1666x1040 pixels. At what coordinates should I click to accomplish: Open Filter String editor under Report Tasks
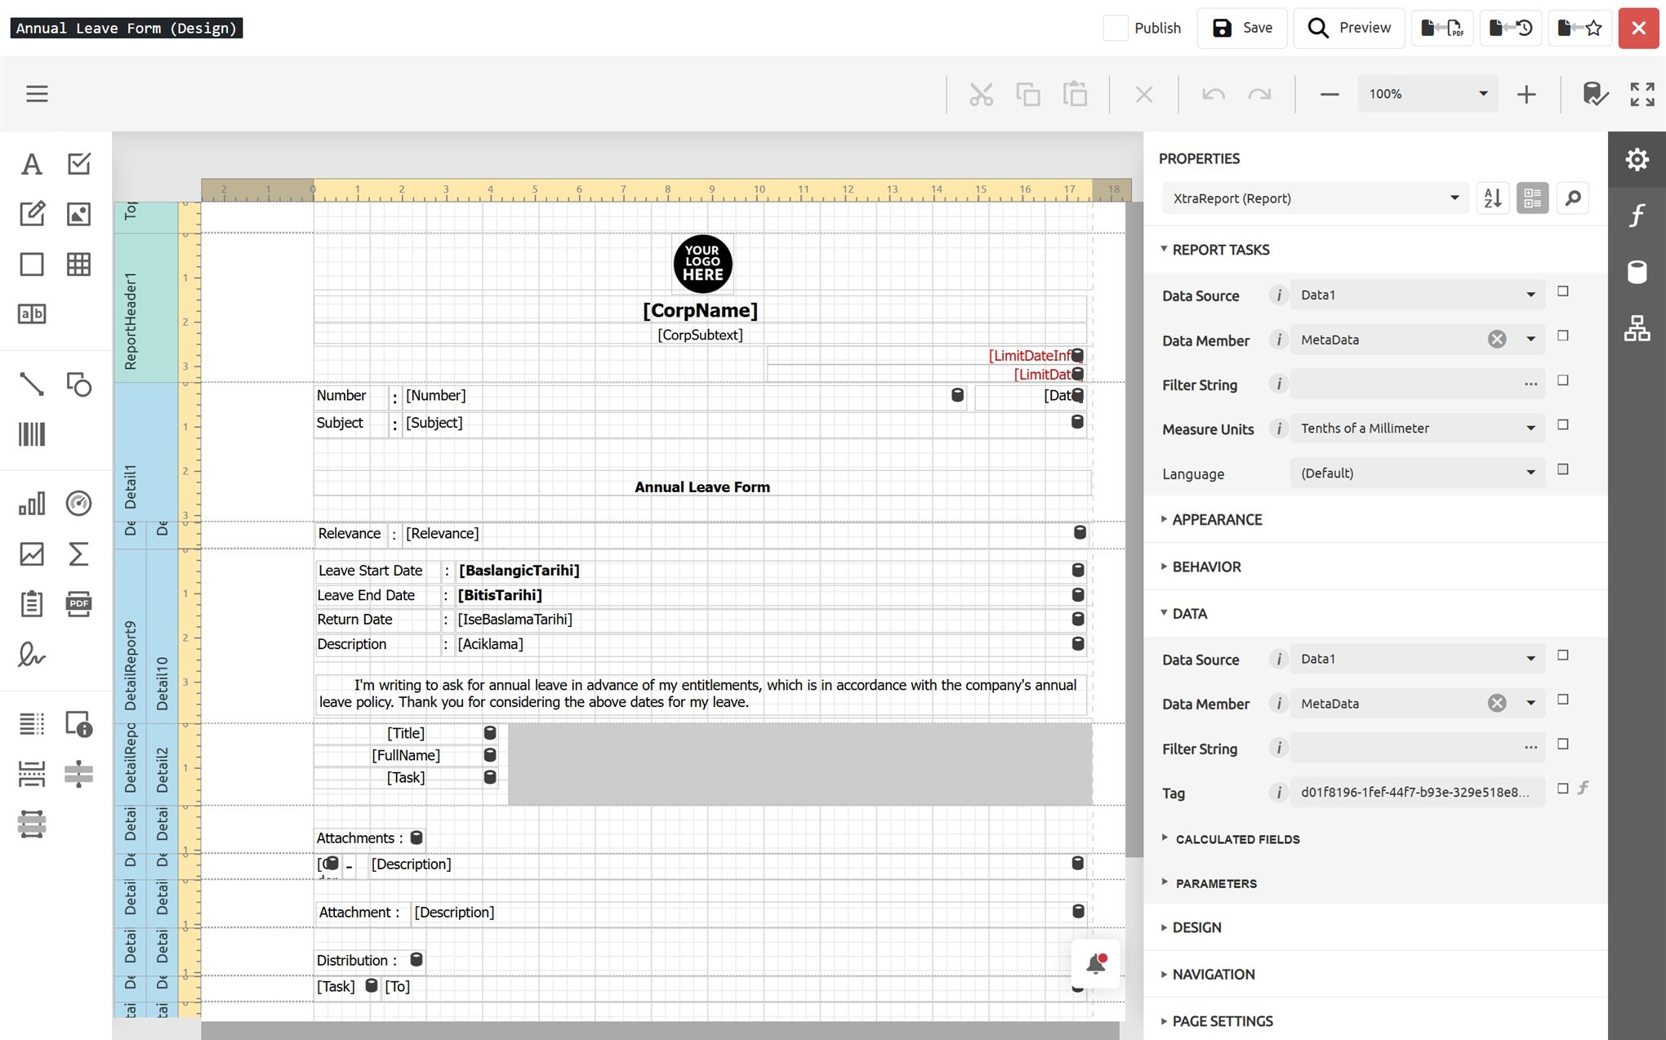1530,384
